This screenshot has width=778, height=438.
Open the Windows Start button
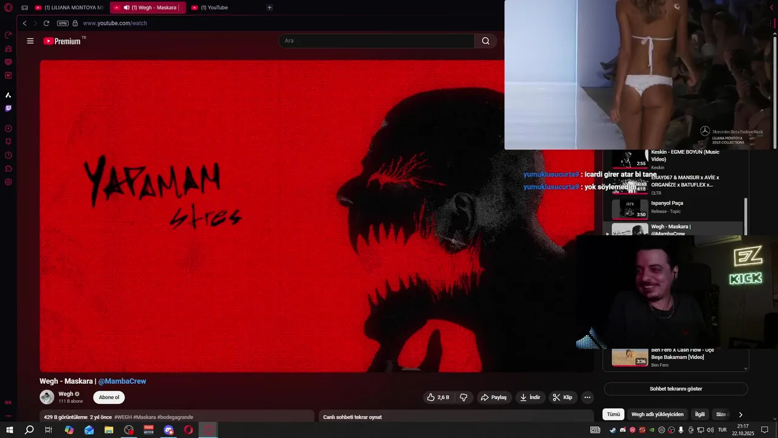9,430
